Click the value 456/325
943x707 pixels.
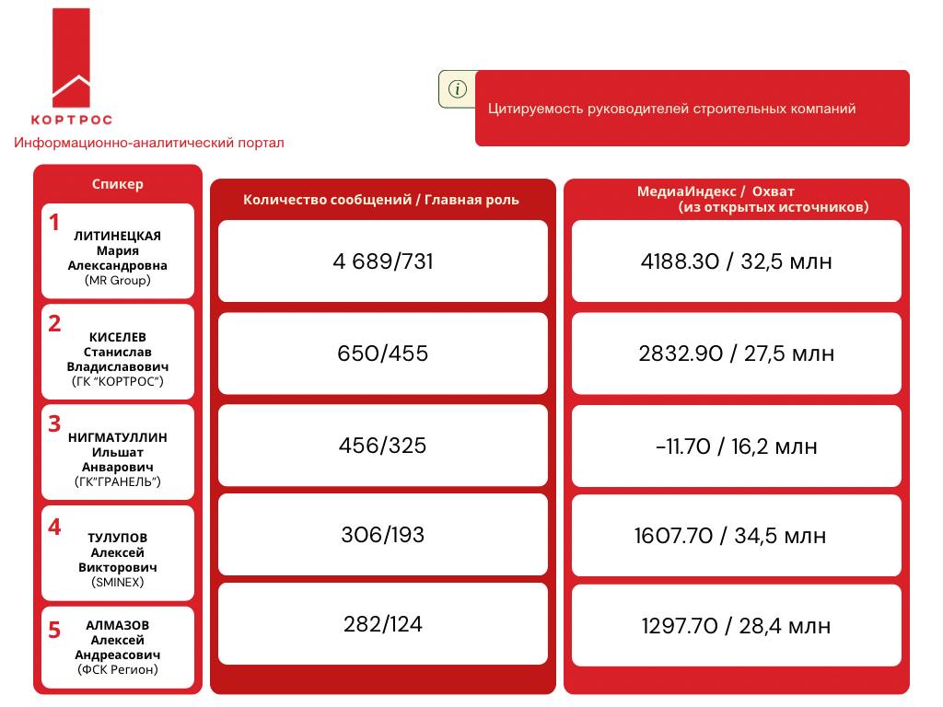tap(383, 446)
